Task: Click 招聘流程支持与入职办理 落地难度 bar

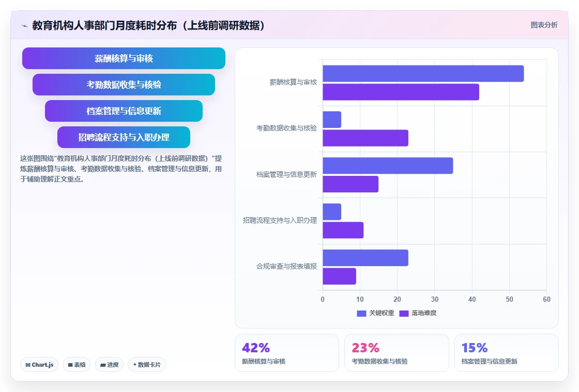Action: (343, 230)
